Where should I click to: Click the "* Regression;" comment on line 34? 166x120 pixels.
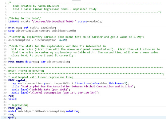pos(18,105)
